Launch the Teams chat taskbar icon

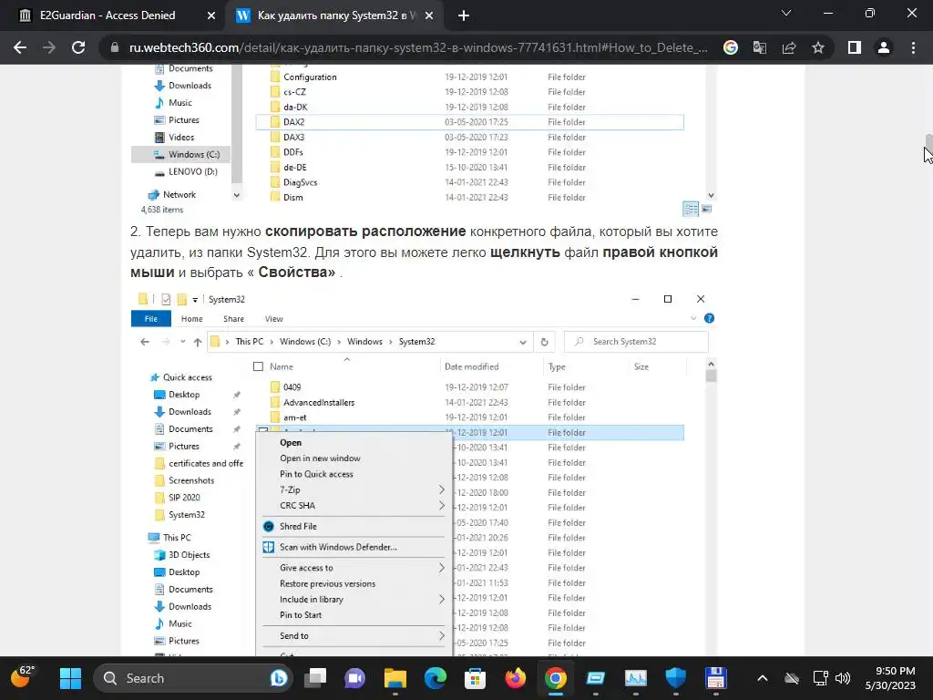pyautogui.click(x=355, y=678)
